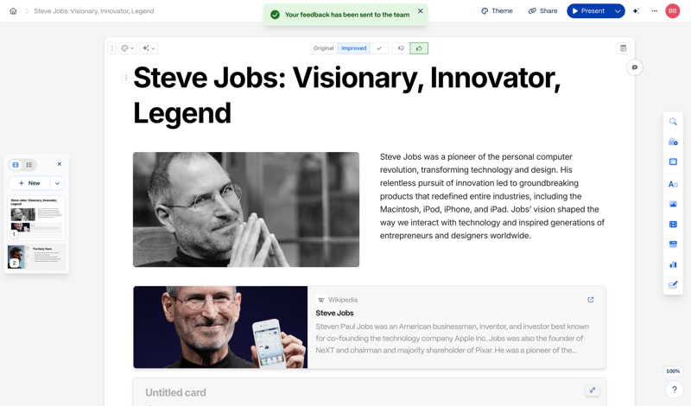Click the thumbs up feedback icon
Screen dimensions: 691x406
[419, 48]
